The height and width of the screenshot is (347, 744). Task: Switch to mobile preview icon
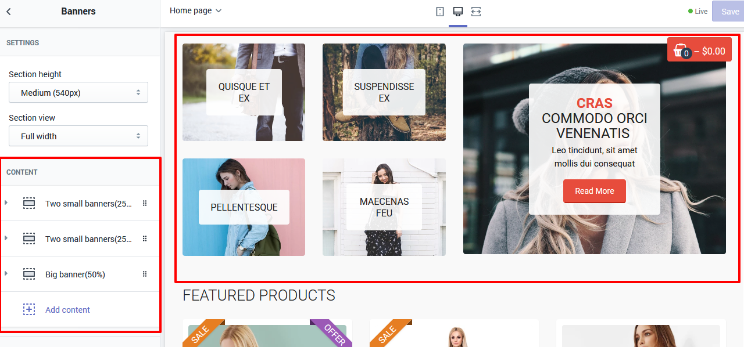440,12
